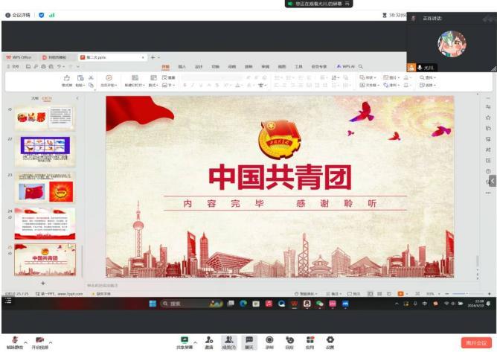497x352 pixels.
Task: Adjust the zoom slider in status bar
Action: tap(468, 294)
